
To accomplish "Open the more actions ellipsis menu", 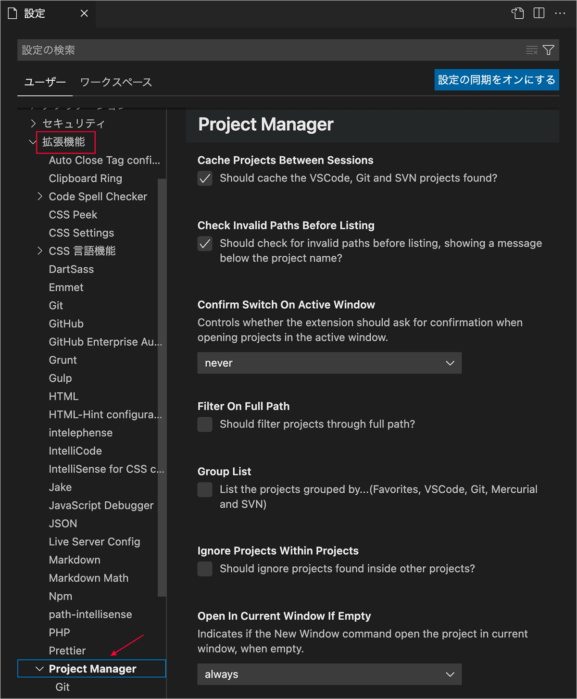I will 560,13.
